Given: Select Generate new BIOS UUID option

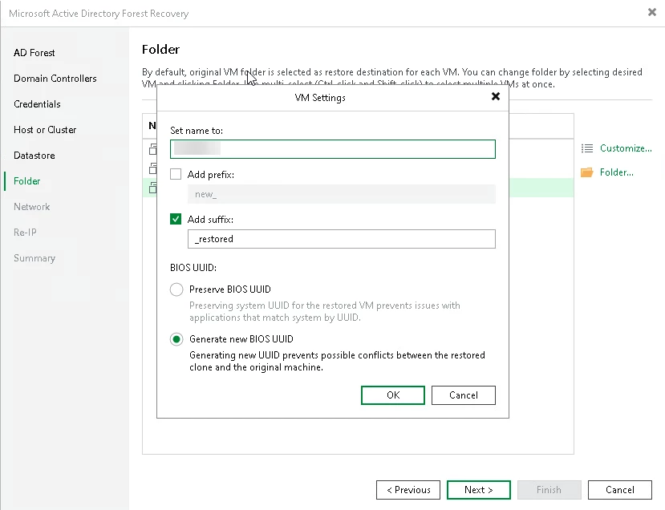Looking at the screenshot, I should point(176,339).
